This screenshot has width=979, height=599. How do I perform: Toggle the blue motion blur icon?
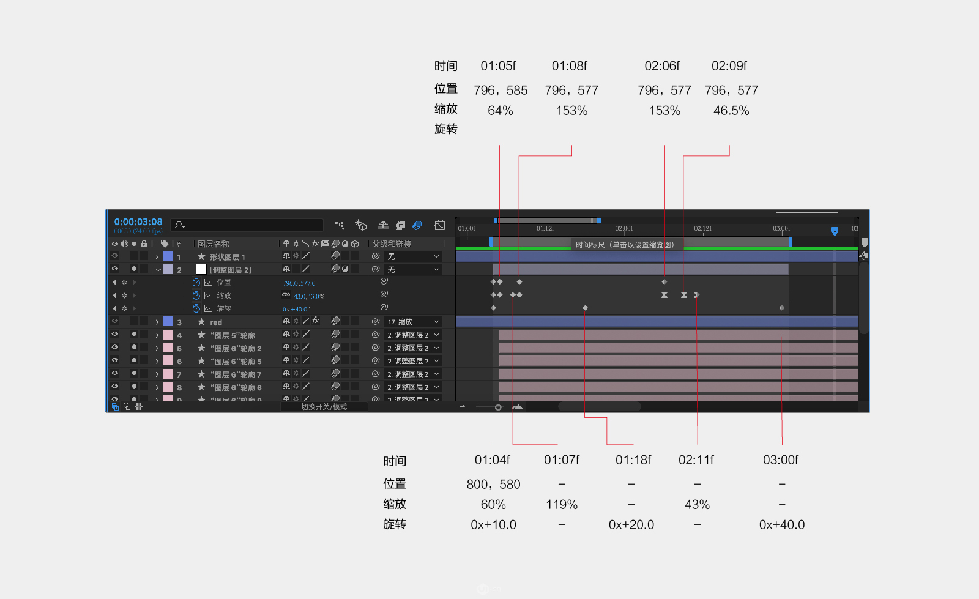(x=417, y=225)
